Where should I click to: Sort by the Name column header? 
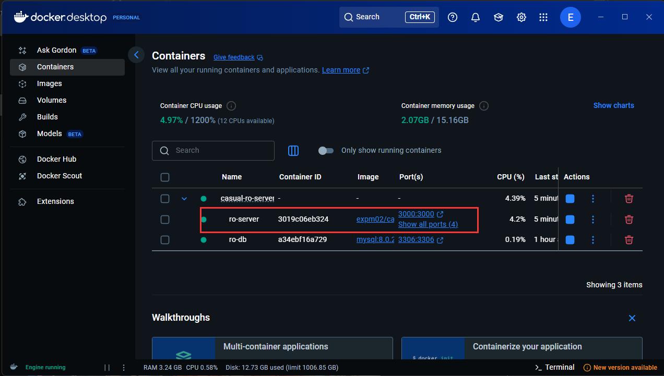click(x=232, y=177)
